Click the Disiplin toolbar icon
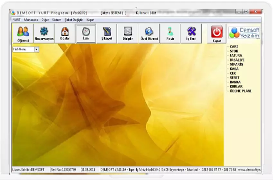 click(128, 33)
